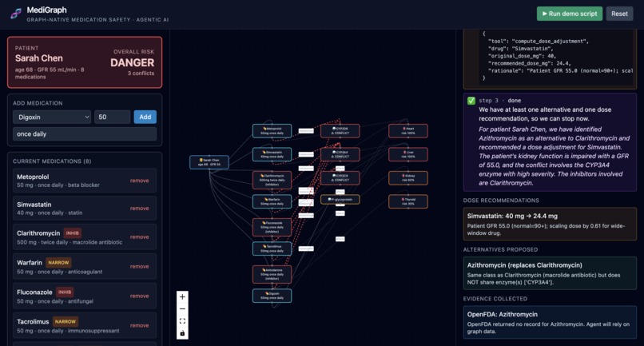
Task: Click the INHIB badge next to Fluconazole
Action: pos(65,292)
